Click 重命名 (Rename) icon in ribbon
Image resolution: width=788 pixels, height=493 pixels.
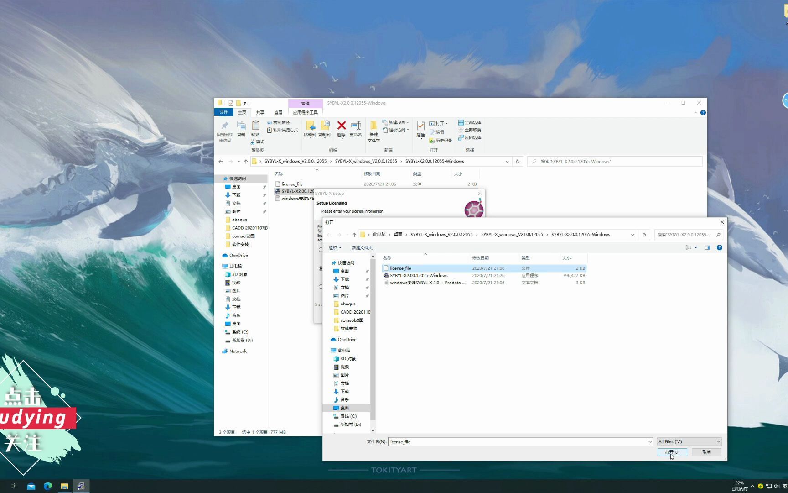tap(356, 126)
